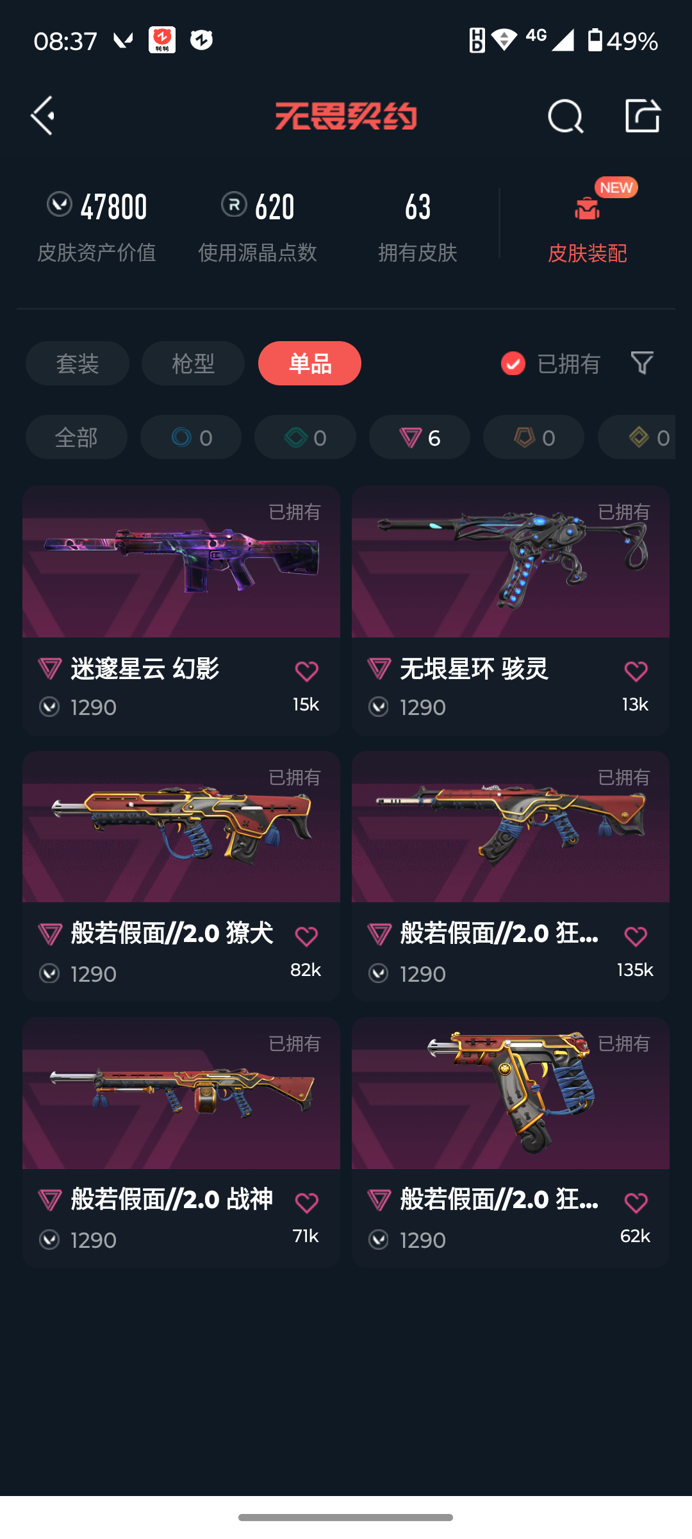The height and width of the screenshot is (1539, 692).
Task: Tap heart on 般若假面//2.0 战神
Action: pyautogui.click(x=306, y=1203)
